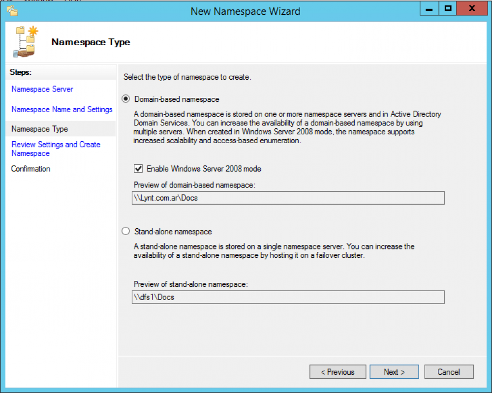Select the Domain-based namespace option
492x393 pixels.
coord(125,99)
